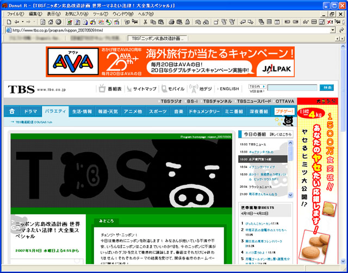348x273 pixels.
Task: Click the up arrow of 今日の番組 list
Action: coord(290,143)
